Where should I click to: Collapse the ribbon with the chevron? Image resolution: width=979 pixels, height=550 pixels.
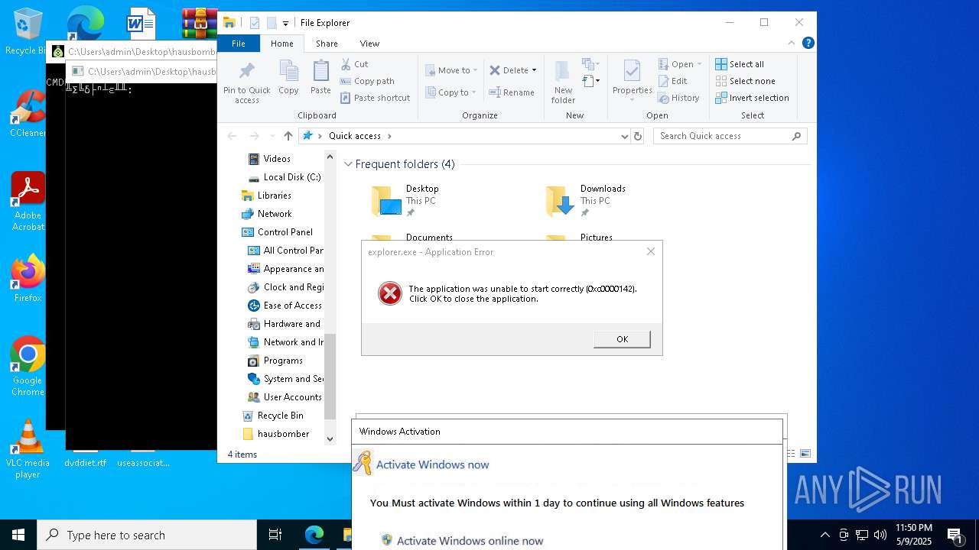pyautogui.click(x=792, y=44)
